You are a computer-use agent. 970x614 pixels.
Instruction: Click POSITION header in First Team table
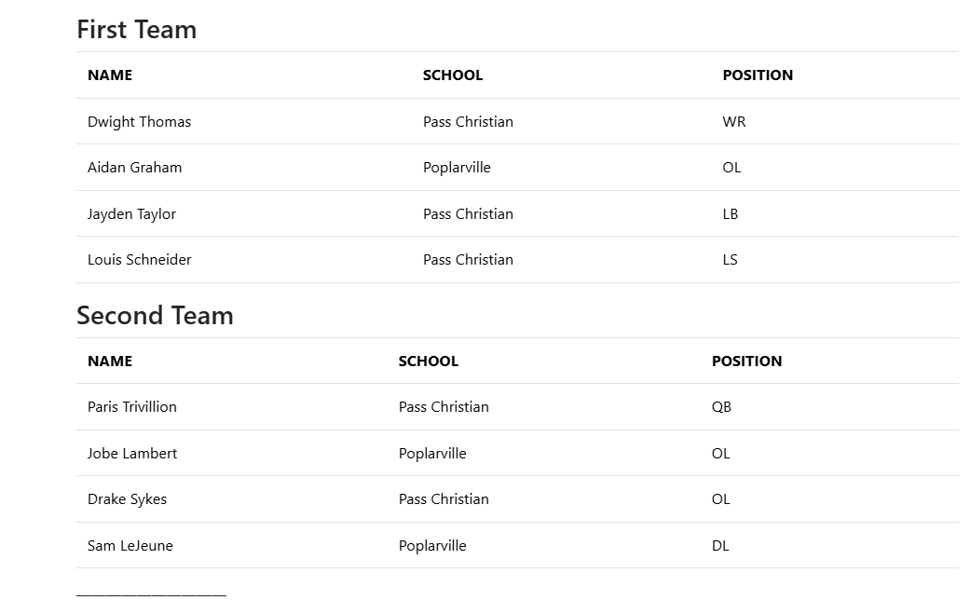click(758, 75)
